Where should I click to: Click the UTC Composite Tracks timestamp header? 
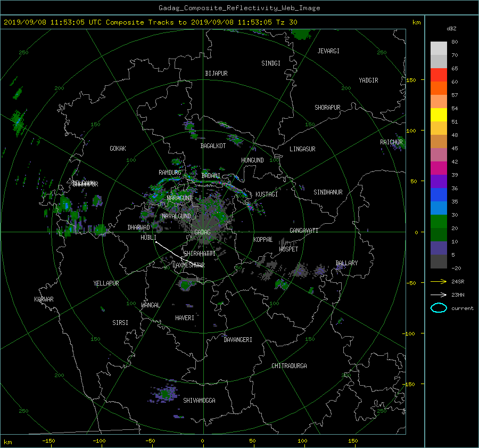150,22
